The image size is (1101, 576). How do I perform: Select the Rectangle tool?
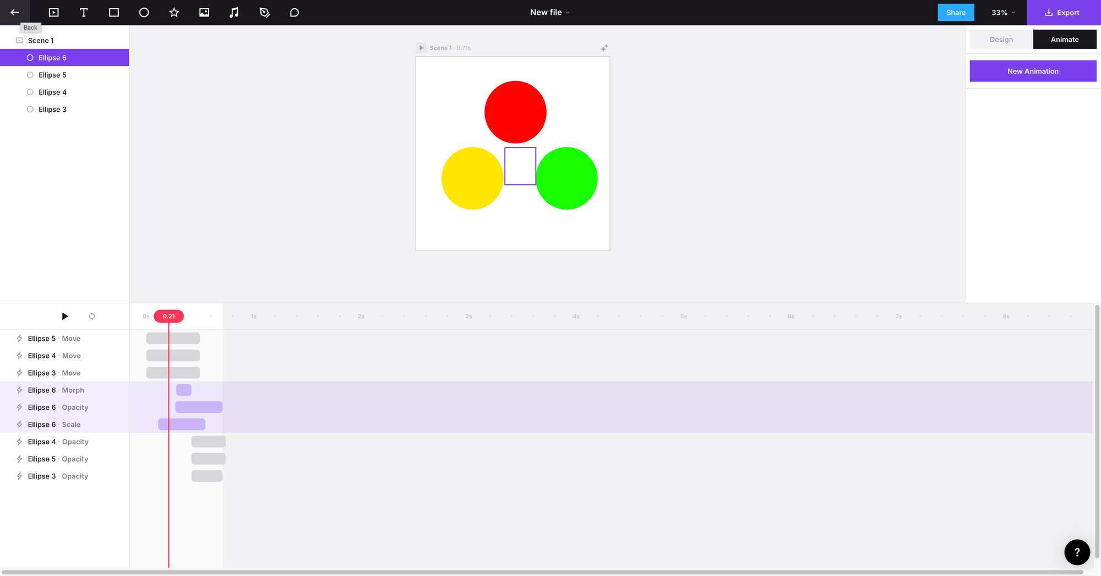[x=114, y=12]
